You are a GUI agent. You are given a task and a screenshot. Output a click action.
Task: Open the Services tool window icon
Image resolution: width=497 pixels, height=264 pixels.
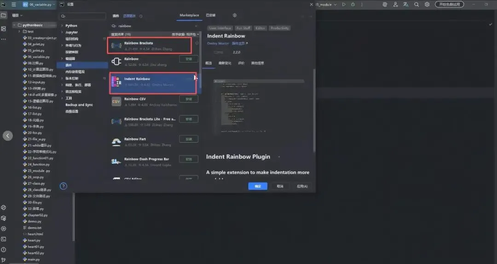click(4, 229)
